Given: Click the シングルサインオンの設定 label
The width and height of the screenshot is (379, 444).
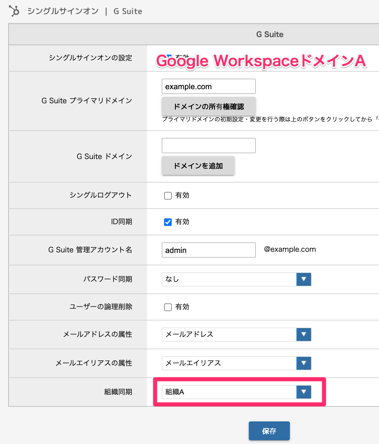Looking at the screenshot, I should [x=91, y=58].
